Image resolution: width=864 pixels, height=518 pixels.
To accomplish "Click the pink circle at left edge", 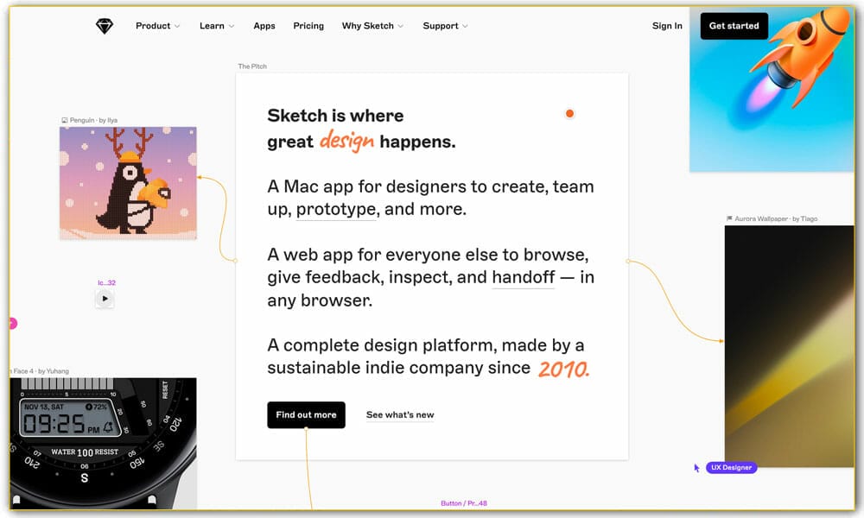I will (x=11, y=324).
